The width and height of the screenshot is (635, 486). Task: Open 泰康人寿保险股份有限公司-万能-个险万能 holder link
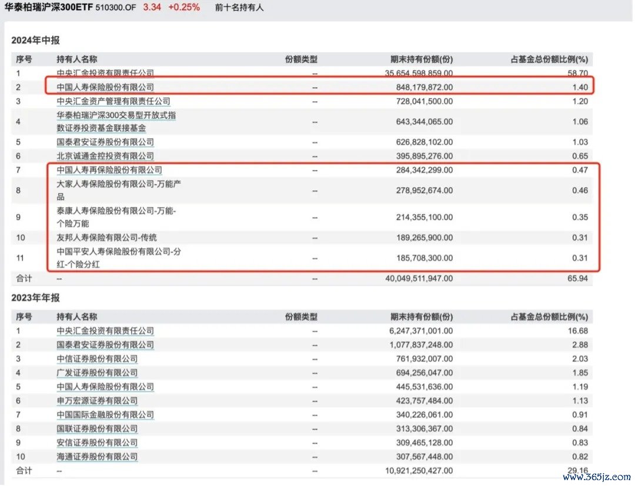[116, 217]
